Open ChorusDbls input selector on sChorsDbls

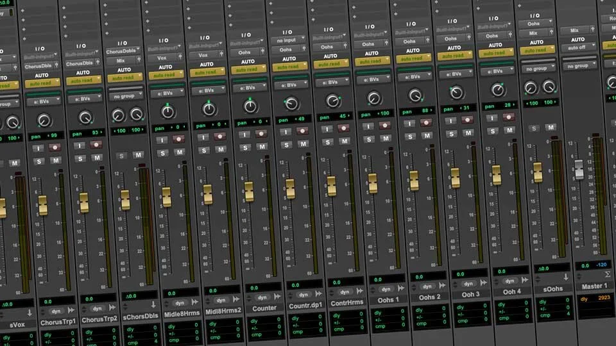click(123, 51)
